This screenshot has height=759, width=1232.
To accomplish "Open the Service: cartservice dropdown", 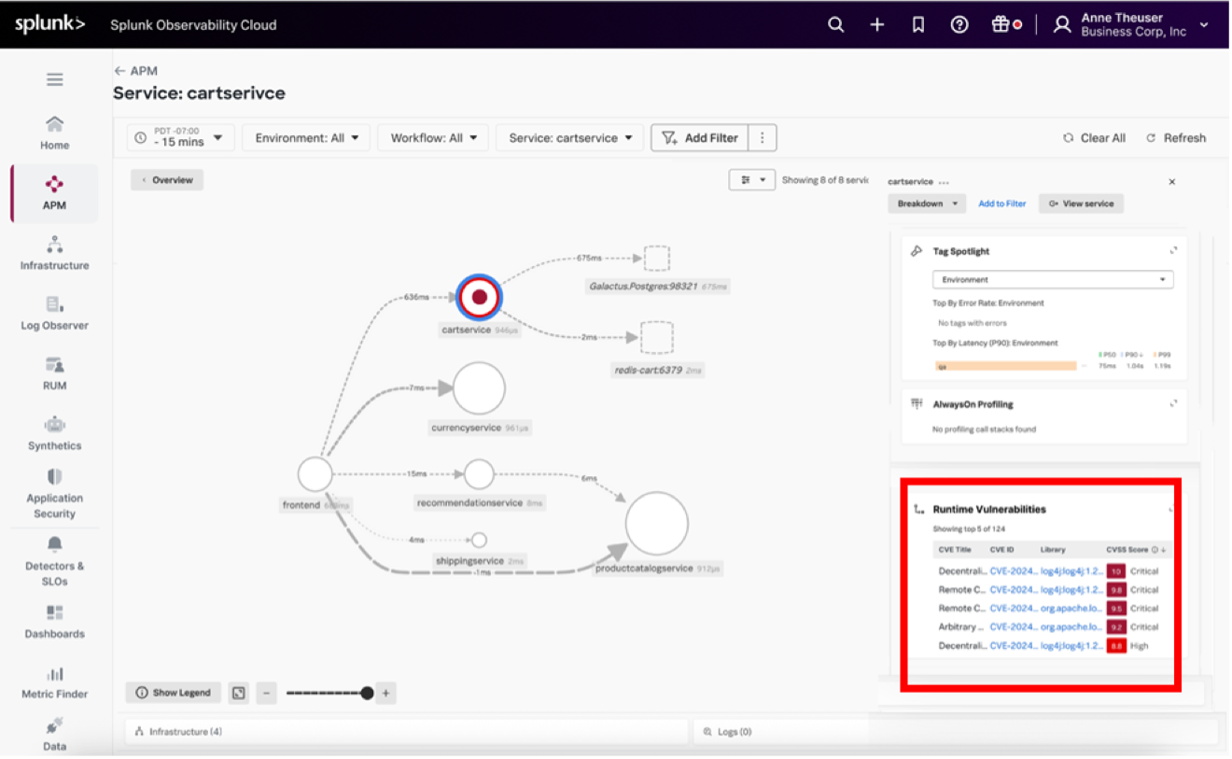I will [x=569, y=137].
